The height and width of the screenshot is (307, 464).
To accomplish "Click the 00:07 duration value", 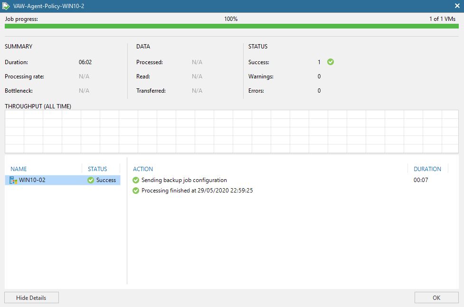I will (x=421, y=180).
